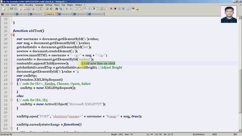Save the current file via Save icon
242x136 pixels.
(12, 9)
